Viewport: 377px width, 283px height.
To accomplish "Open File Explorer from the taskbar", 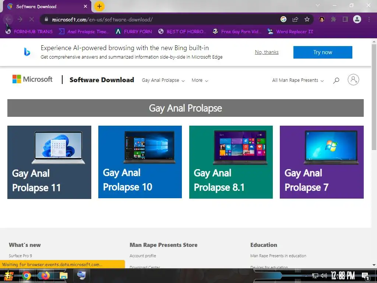I will click(63, 276).
